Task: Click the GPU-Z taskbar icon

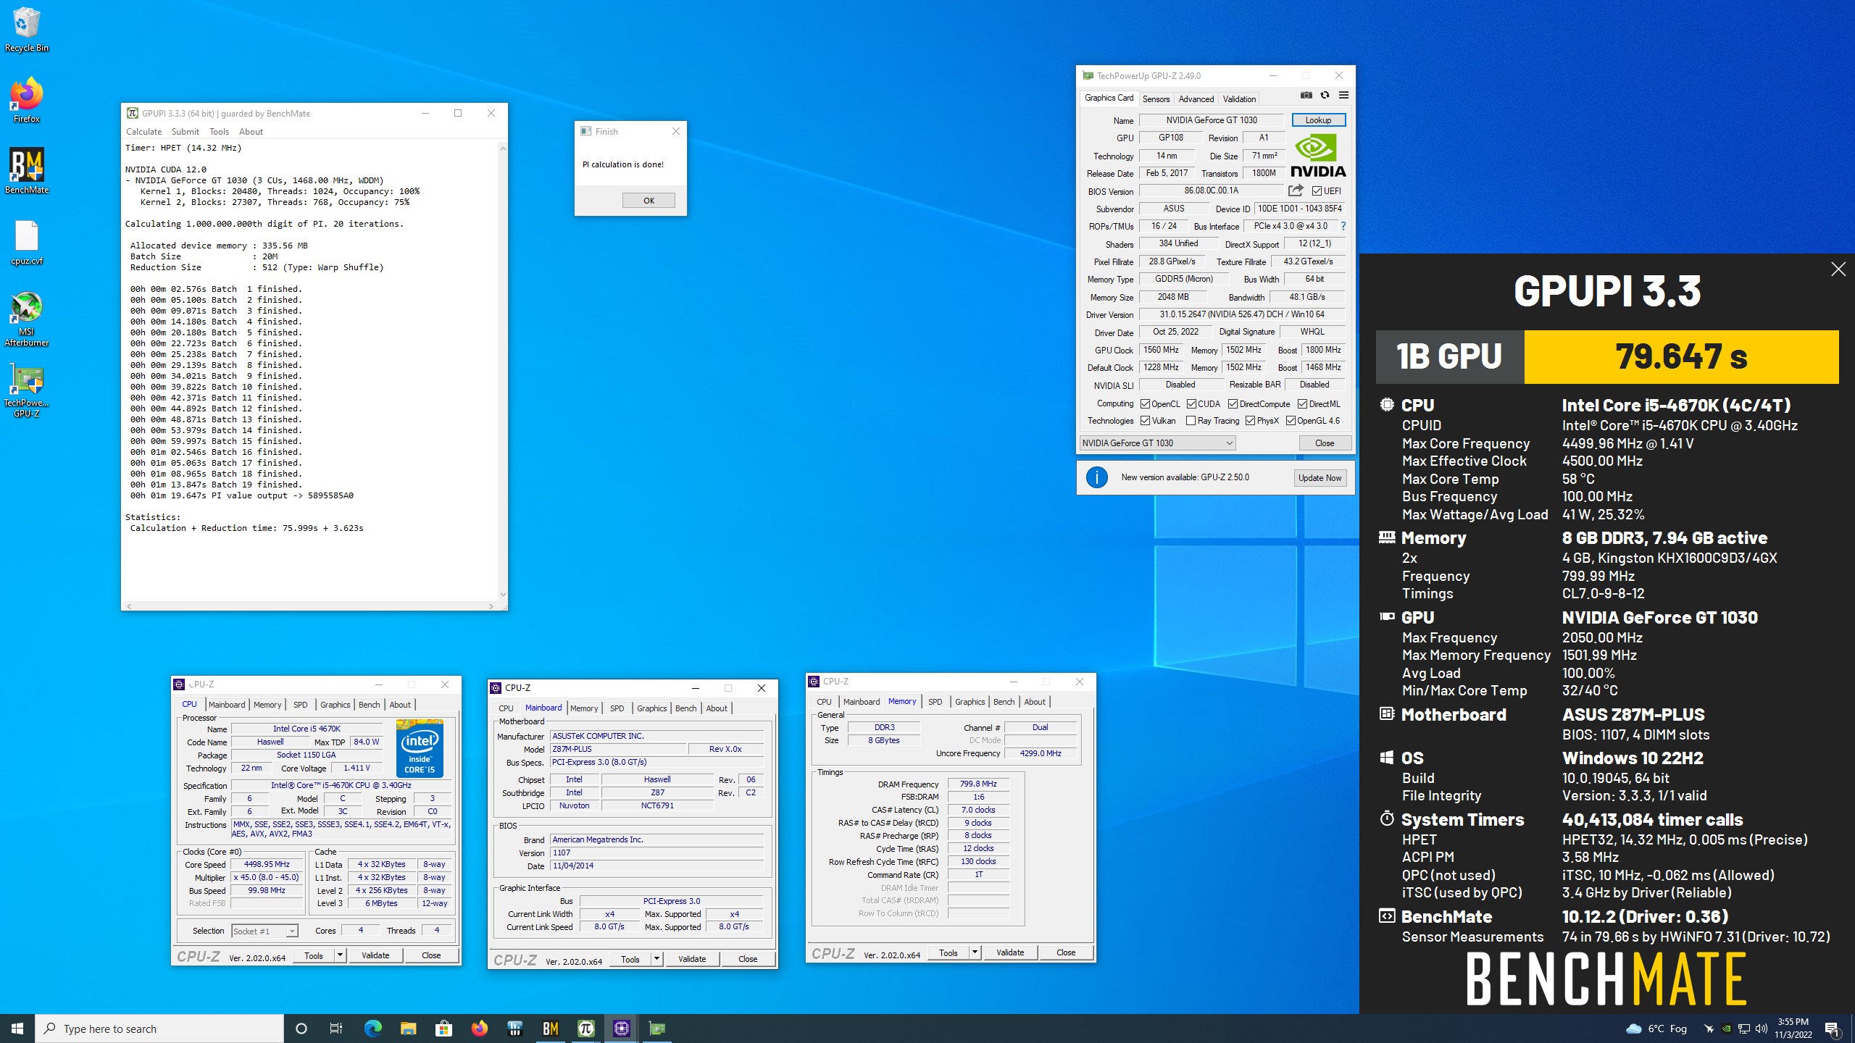Action: click(657, 1029)
